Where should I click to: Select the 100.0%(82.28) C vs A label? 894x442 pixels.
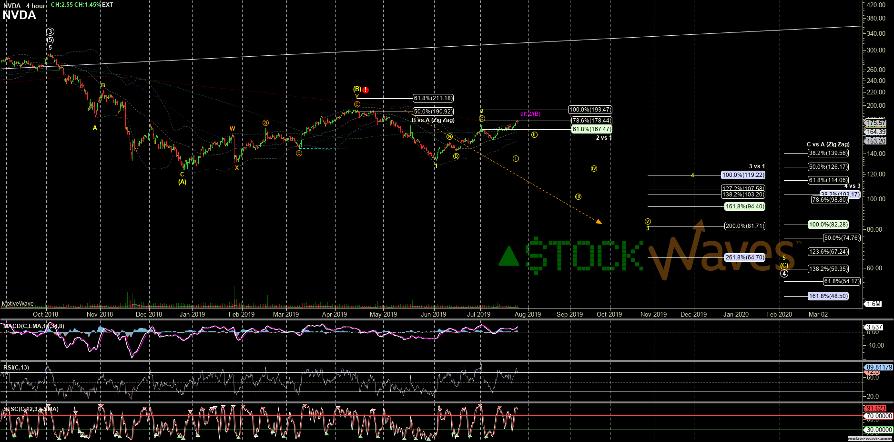[x=829, y=225]
